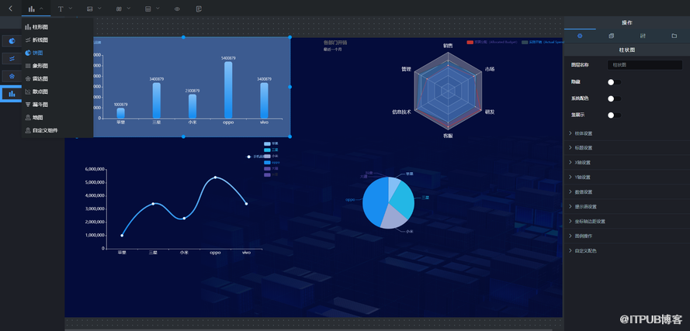Select 自定义组件 in chart dropdown

coord(45,130)
